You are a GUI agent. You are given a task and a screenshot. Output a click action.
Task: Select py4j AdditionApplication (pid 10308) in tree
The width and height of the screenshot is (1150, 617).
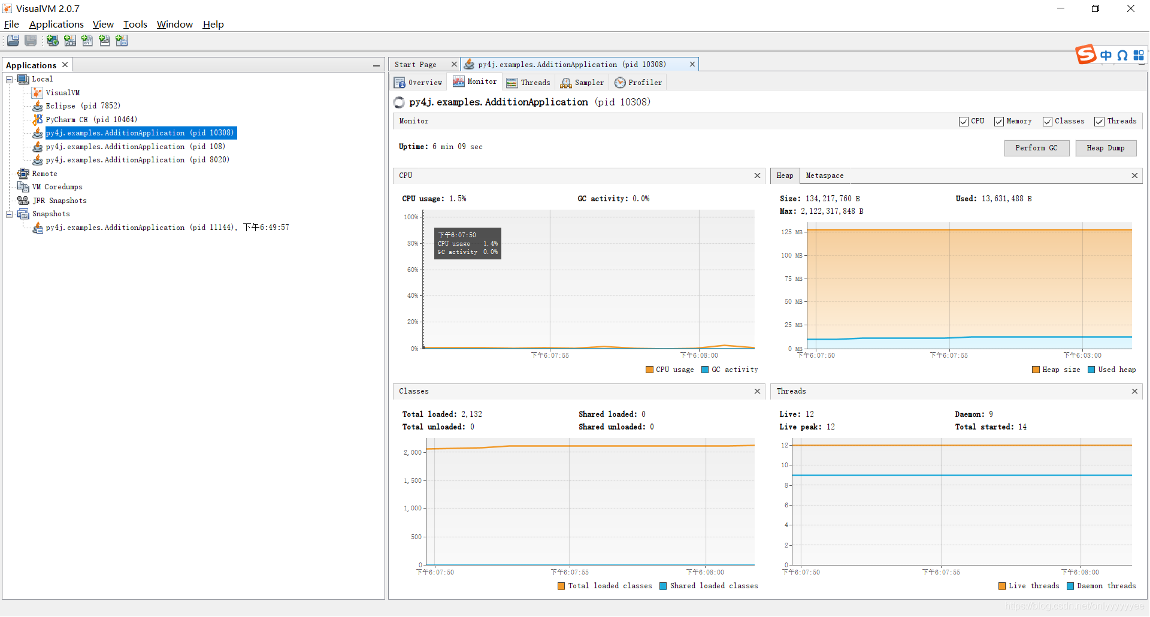point(141,133)
